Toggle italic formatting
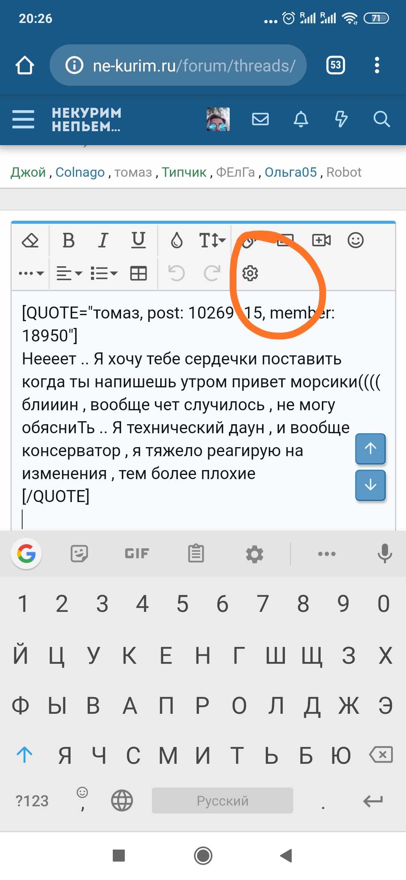This screenshot has height=880, width=406. click(x=103, y=240)
